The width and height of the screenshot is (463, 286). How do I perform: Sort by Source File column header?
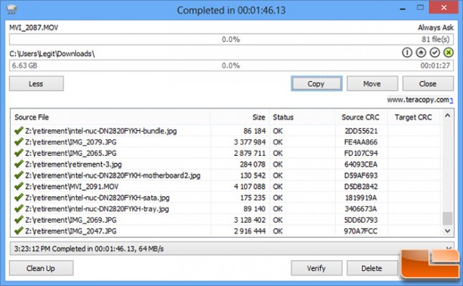(32, 117)
